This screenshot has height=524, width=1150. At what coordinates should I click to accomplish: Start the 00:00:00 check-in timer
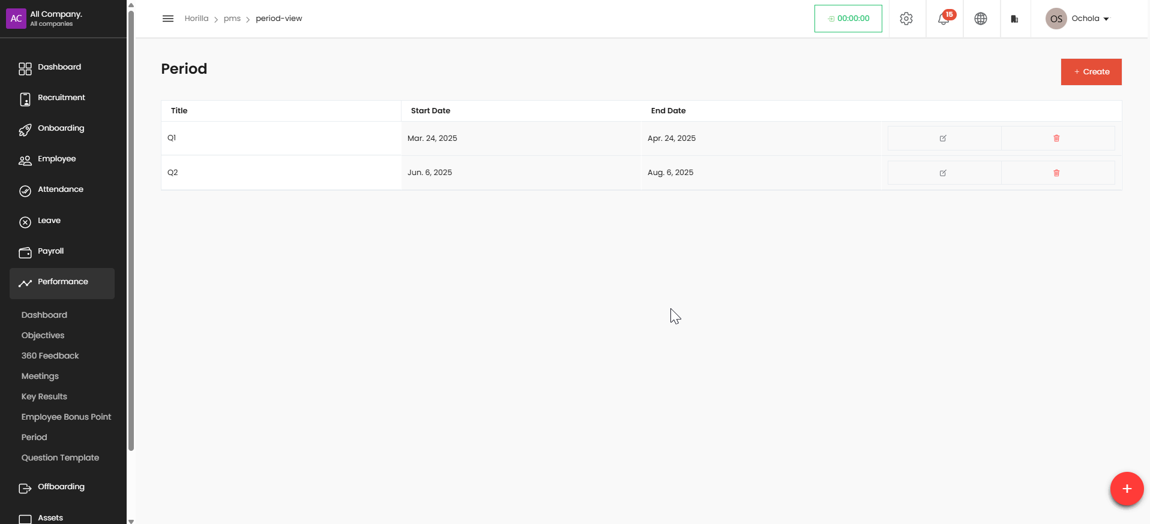[x=848, y=19]
